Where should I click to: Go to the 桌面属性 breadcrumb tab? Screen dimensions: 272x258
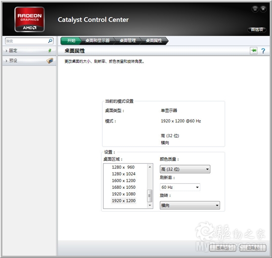(x=154, y=41)
